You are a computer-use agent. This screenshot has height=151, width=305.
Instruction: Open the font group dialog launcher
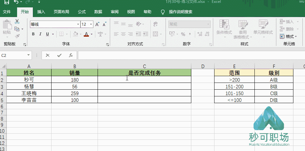click(x=108, y=45)
